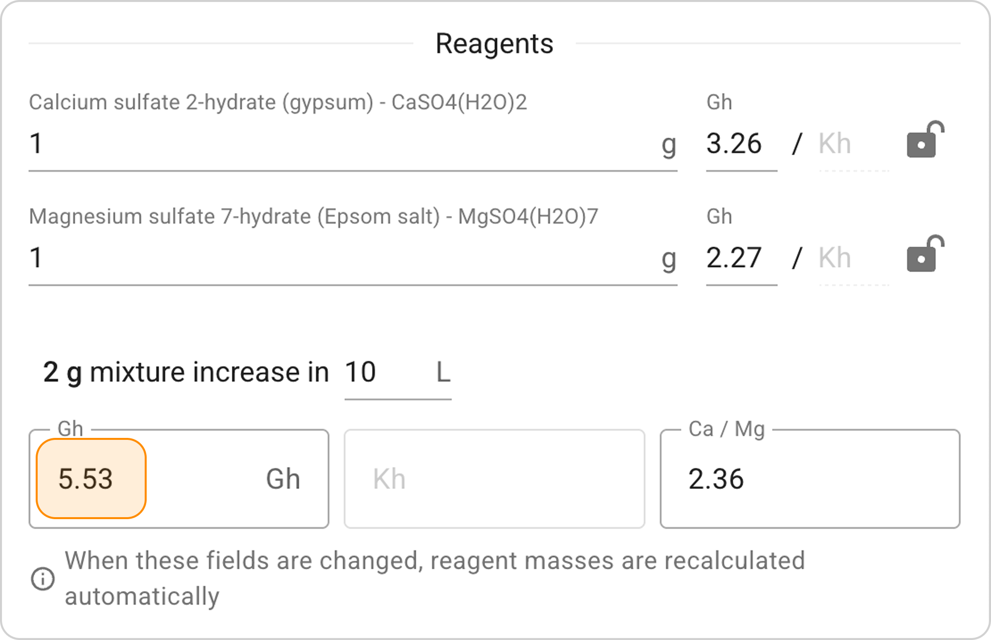991x640 pixels.
Task: Click the Magnesium sulfate Epsom salt label
Action: pos(313,216)
